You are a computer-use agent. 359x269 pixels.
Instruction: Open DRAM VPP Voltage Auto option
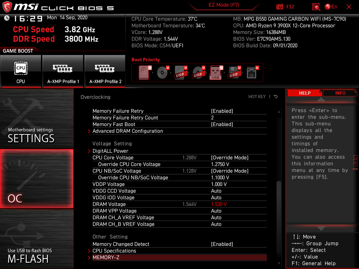coord(216,211)
